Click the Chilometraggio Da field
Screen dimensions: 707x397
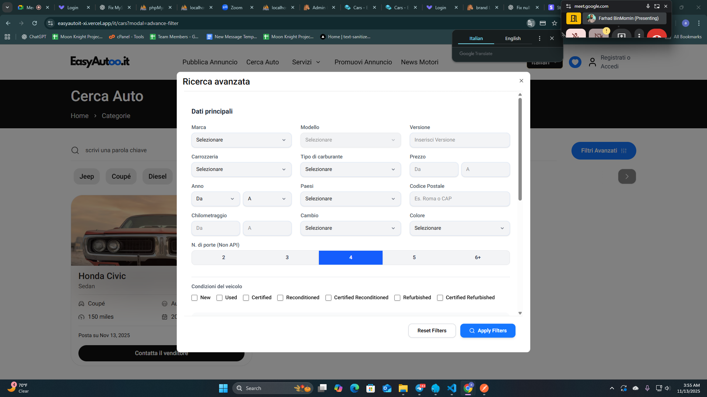pyautogui.click(x=215, y=228)
